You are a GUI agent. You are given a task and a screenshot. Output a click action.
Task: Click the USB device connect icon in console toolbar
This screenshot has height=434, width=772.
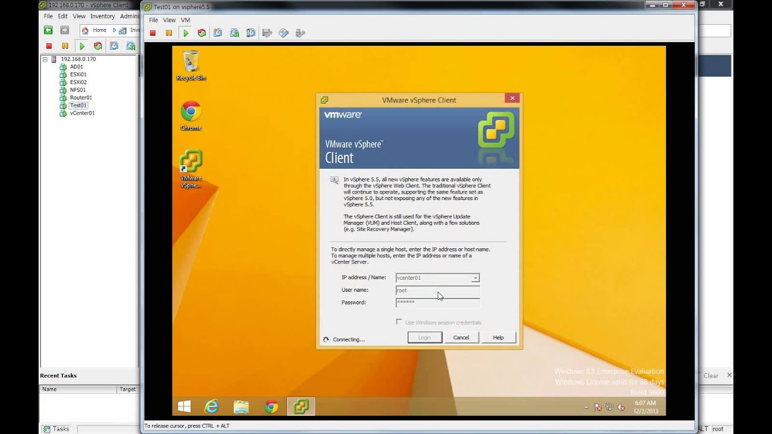click(300, 33)
